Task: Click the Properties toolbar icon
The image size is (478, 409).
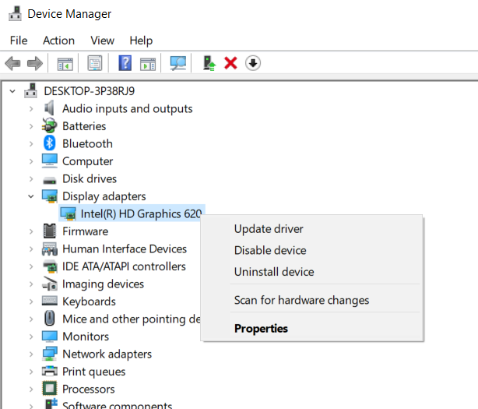Action: pyautogui.click(x=95, y=63)
